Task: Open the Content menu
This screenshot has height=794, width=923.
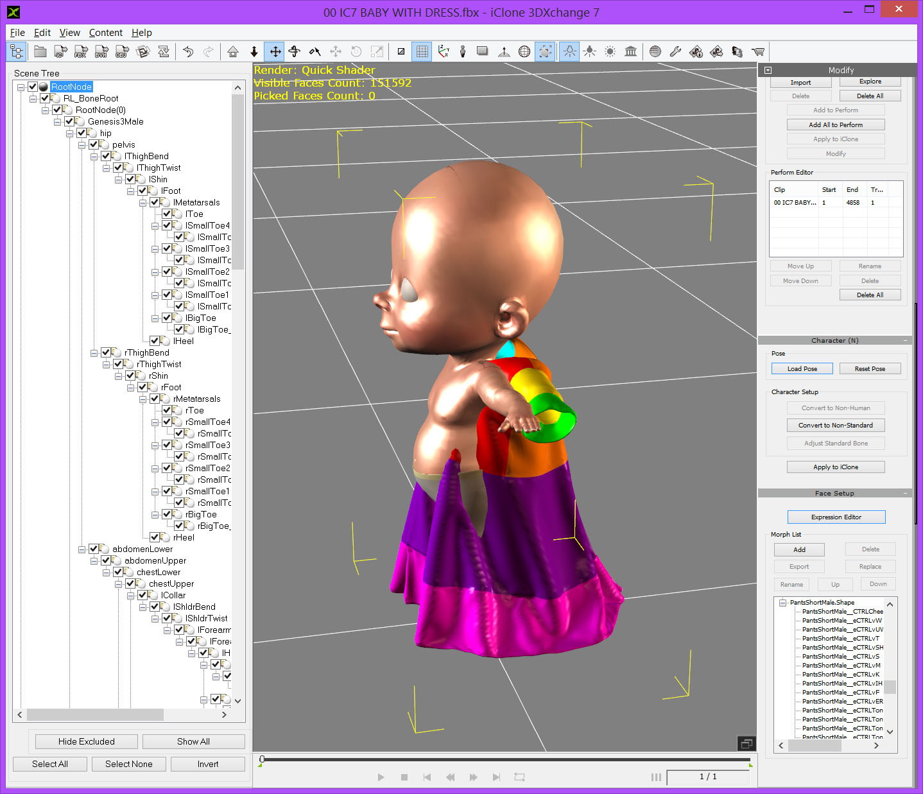Action: (x=105, y=33)
